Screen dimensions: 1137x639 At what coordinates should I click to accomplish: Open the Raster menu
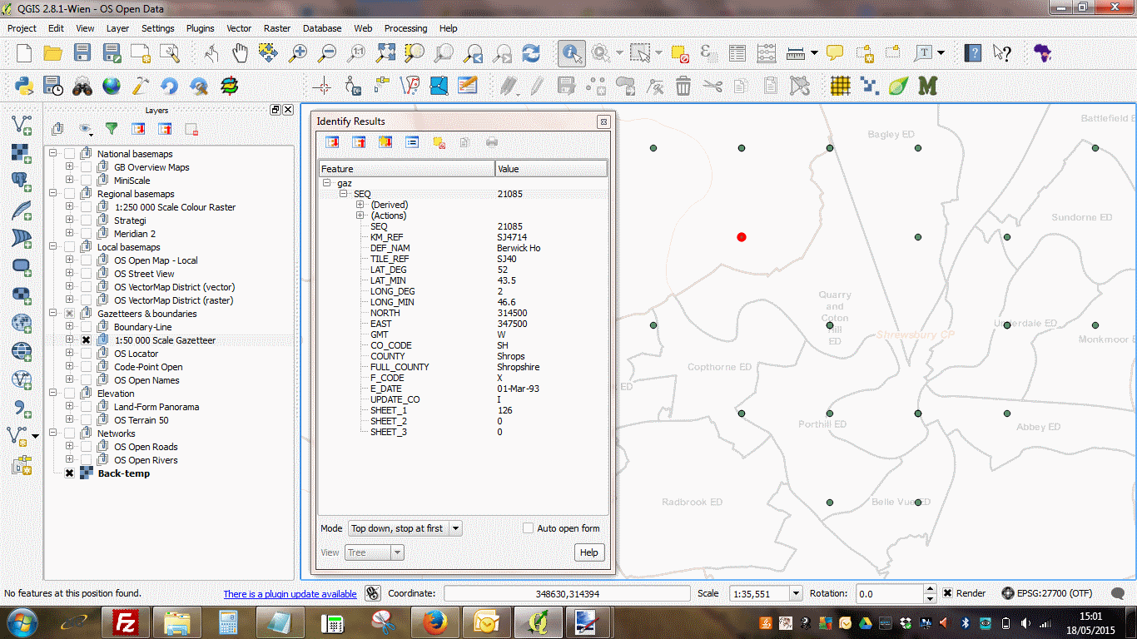277,28
